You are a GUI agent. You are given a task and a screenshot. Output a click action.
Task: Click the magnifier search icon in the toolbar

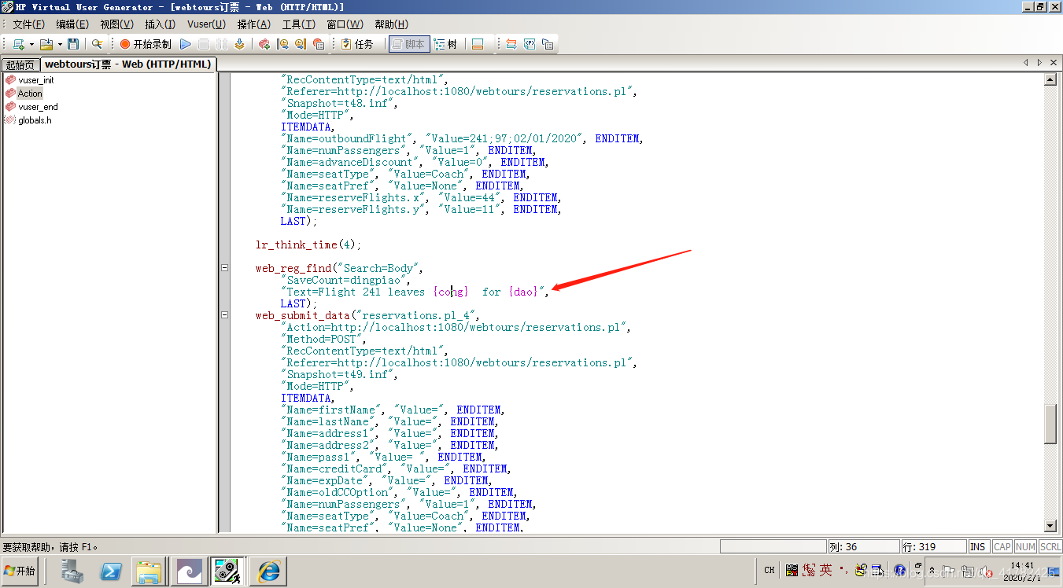pyautogui.click(x=98, y=44)
